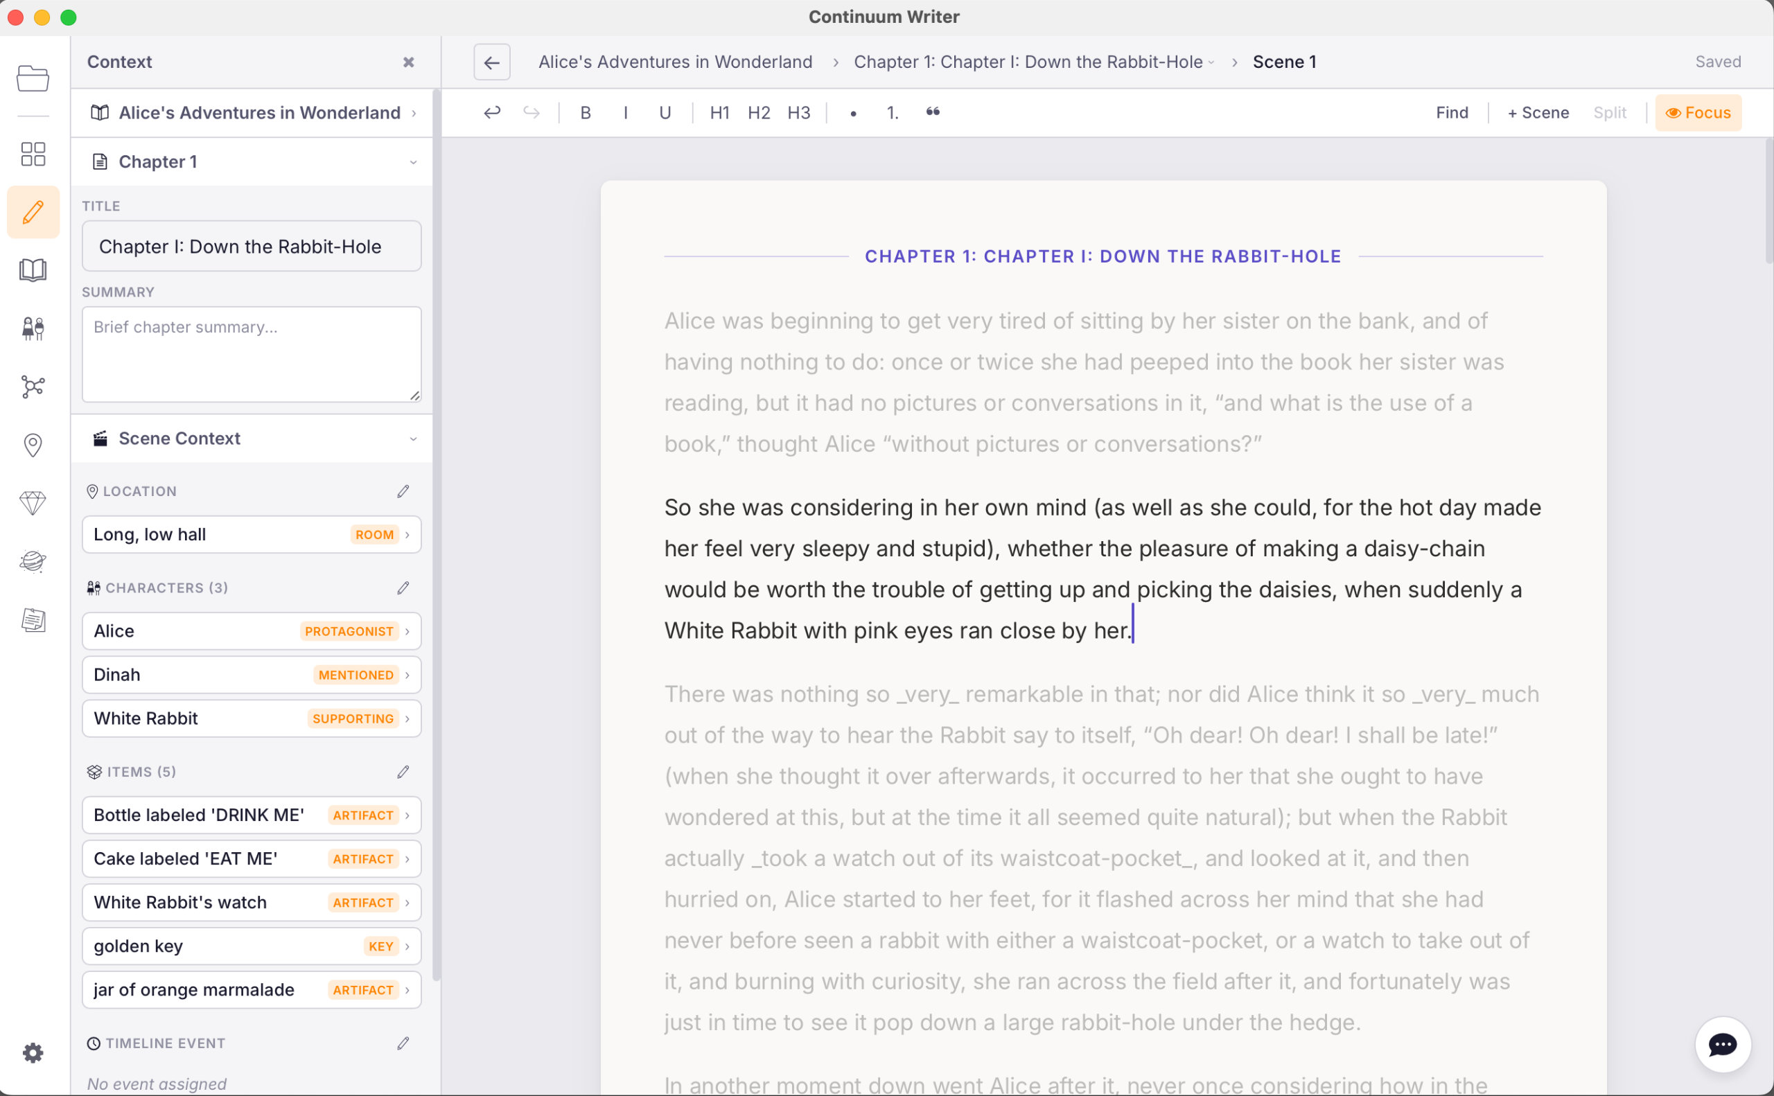1774x1096 pixels.
Task: Open the chat bubble assistant button
Action: click(1723, 1045)
